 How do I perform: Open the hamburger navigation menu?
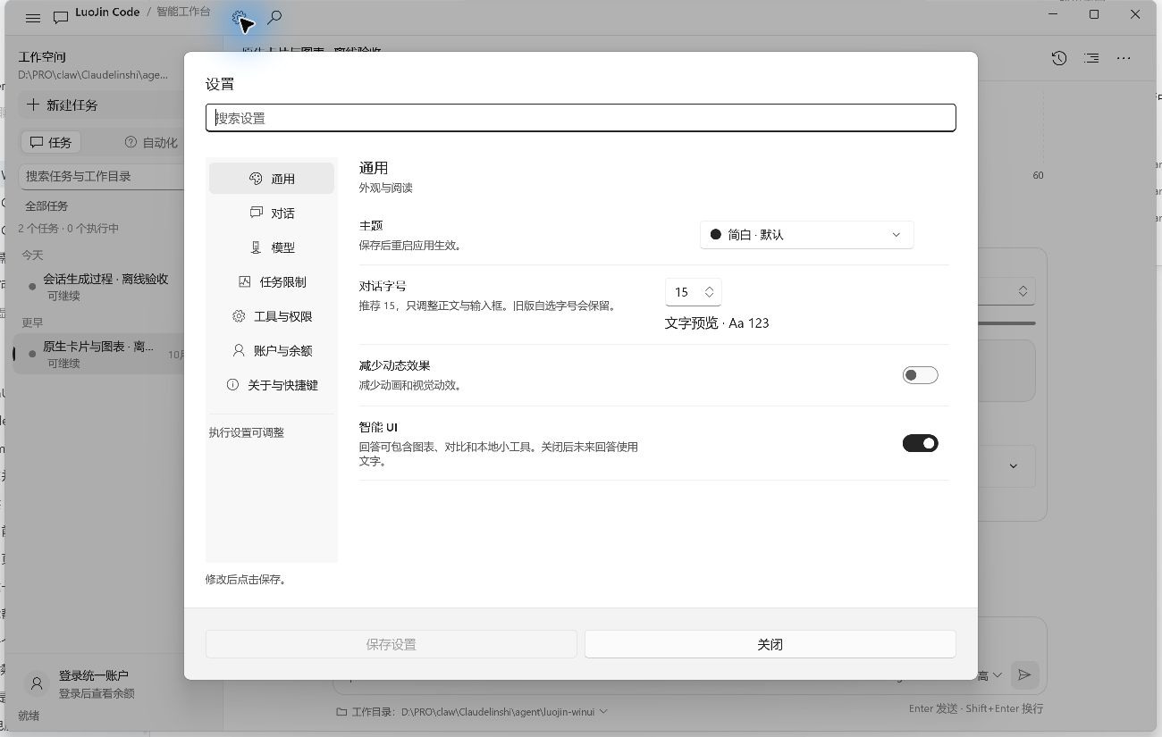[33, 18]
